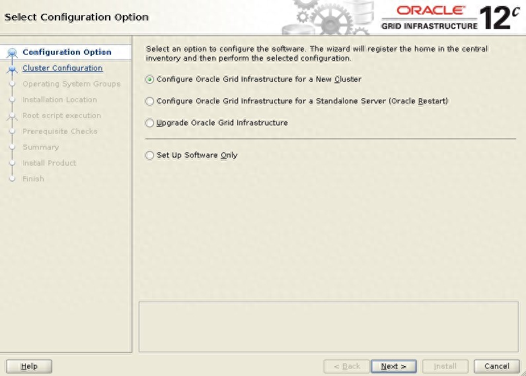Open Help for the installer
Screen dimensions: 526x376
click(30, 366)
